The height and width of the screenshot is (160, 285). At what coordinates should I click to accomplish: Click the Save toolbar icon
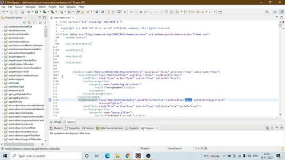tap(11, 12)
